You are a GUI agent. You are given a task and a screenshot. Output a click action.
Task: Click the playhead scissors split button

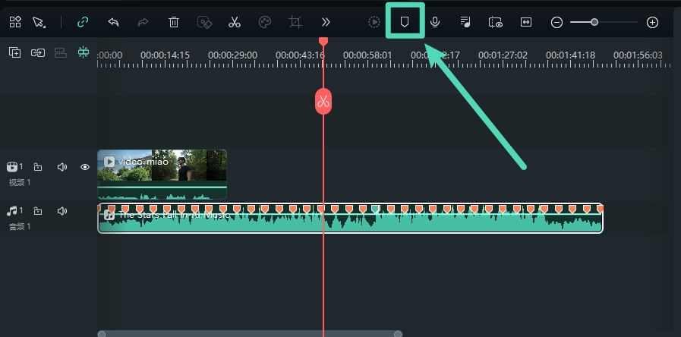point(323,102)
